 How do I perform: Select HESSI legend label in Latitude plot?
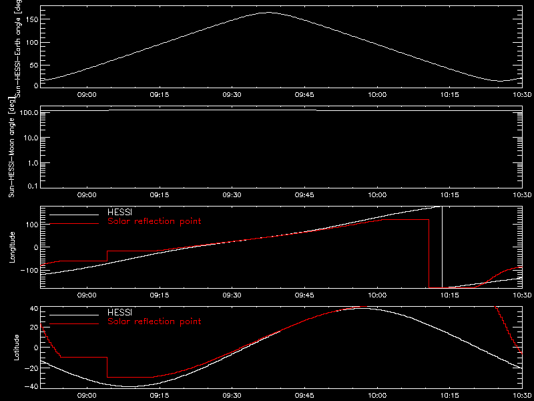[x=119, y=312]
